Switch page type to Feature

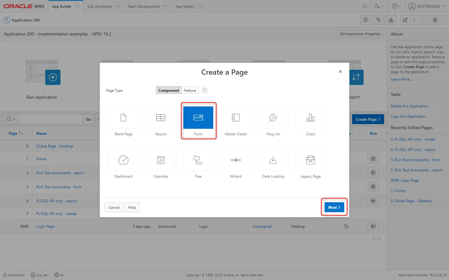pos(190,91)
